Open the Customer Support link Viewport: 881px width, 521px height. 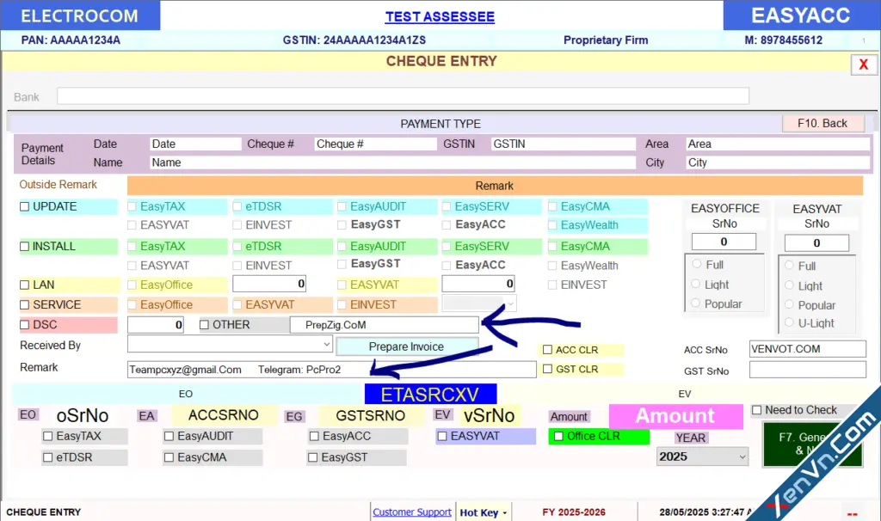click(x=412, y=512)
